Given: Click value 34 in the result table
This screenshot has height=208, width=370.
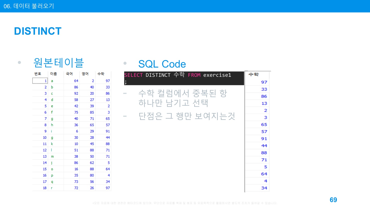Looking at the screenshot, I should click(264, 188).
